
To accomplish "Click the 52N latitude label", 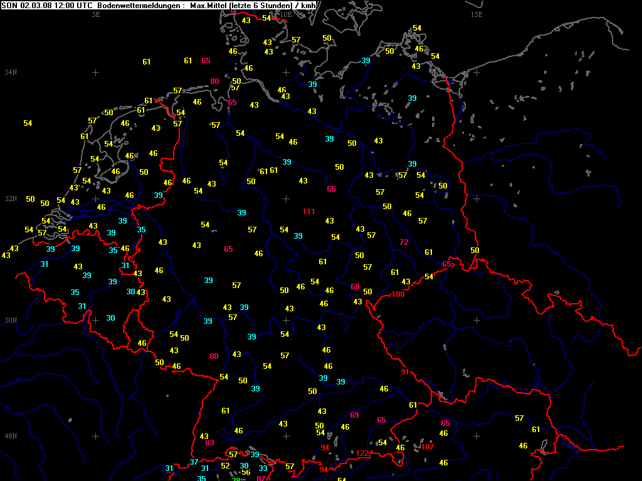I will [x=11, y=199].
